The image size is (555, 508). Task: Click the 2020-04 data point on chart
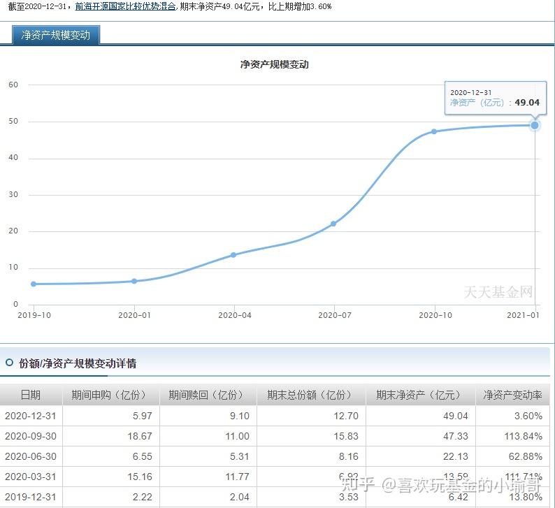233,255
